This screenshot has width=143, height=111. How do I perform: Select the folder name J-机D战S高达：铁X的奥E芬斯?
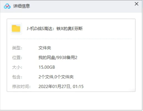point(55,28)
